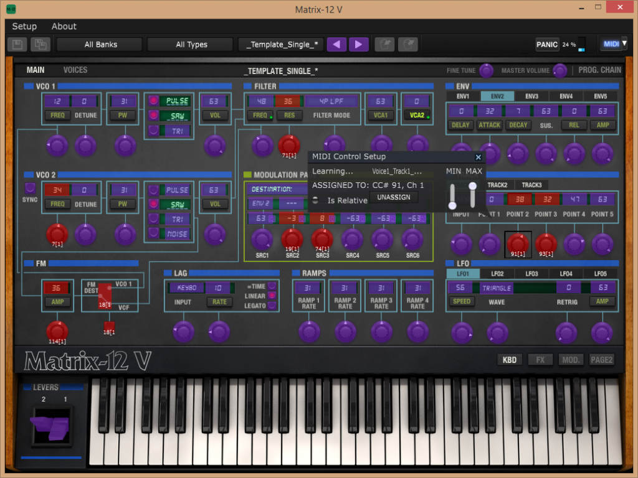638x478 pixels.
Task: Click the save preset floppy icon
Action: (17, 44)
